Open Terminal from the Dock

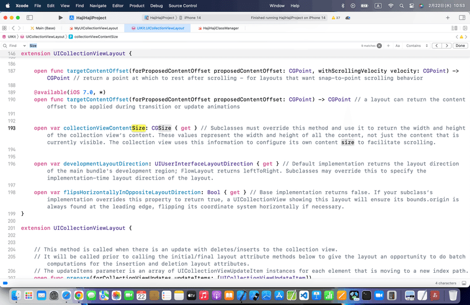tap(366, 296)
